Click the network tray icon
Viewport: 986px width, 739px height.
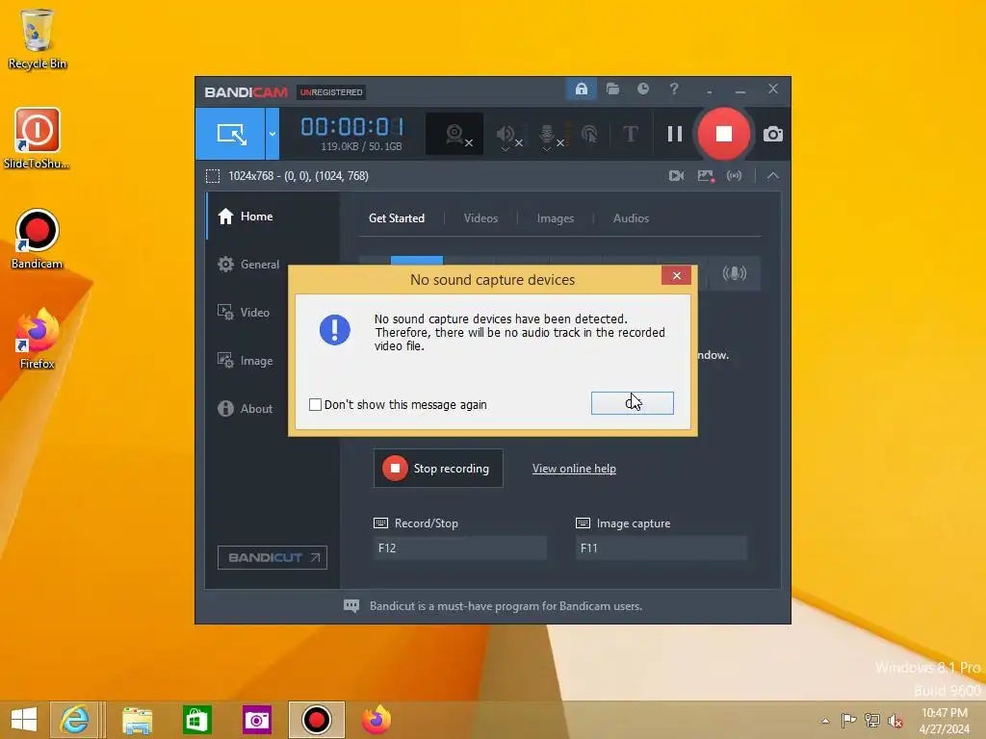871,720
